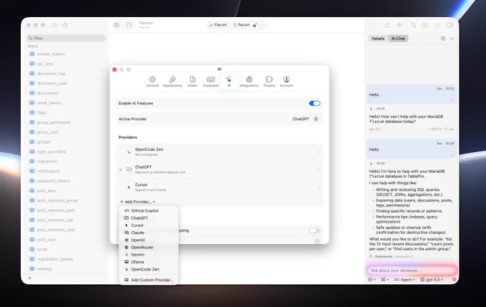Open the command symbol dropdown in chat bar

coord(385,279)
